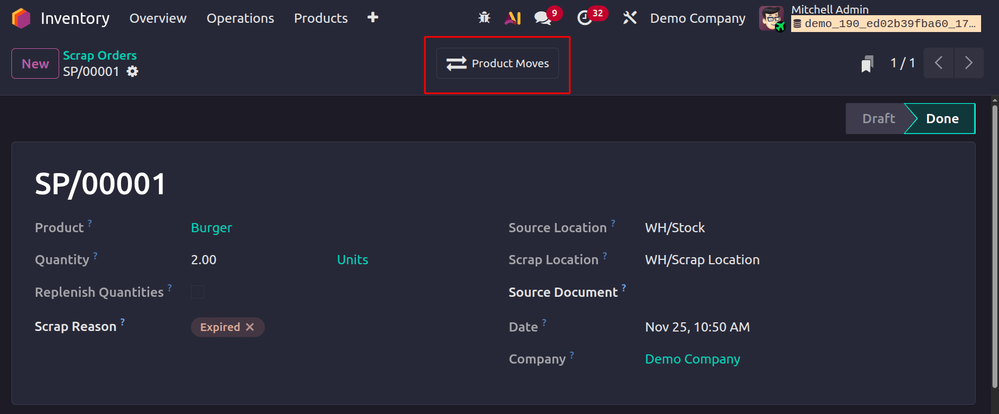Open the Units unit of measure link

tap(353, 260)
